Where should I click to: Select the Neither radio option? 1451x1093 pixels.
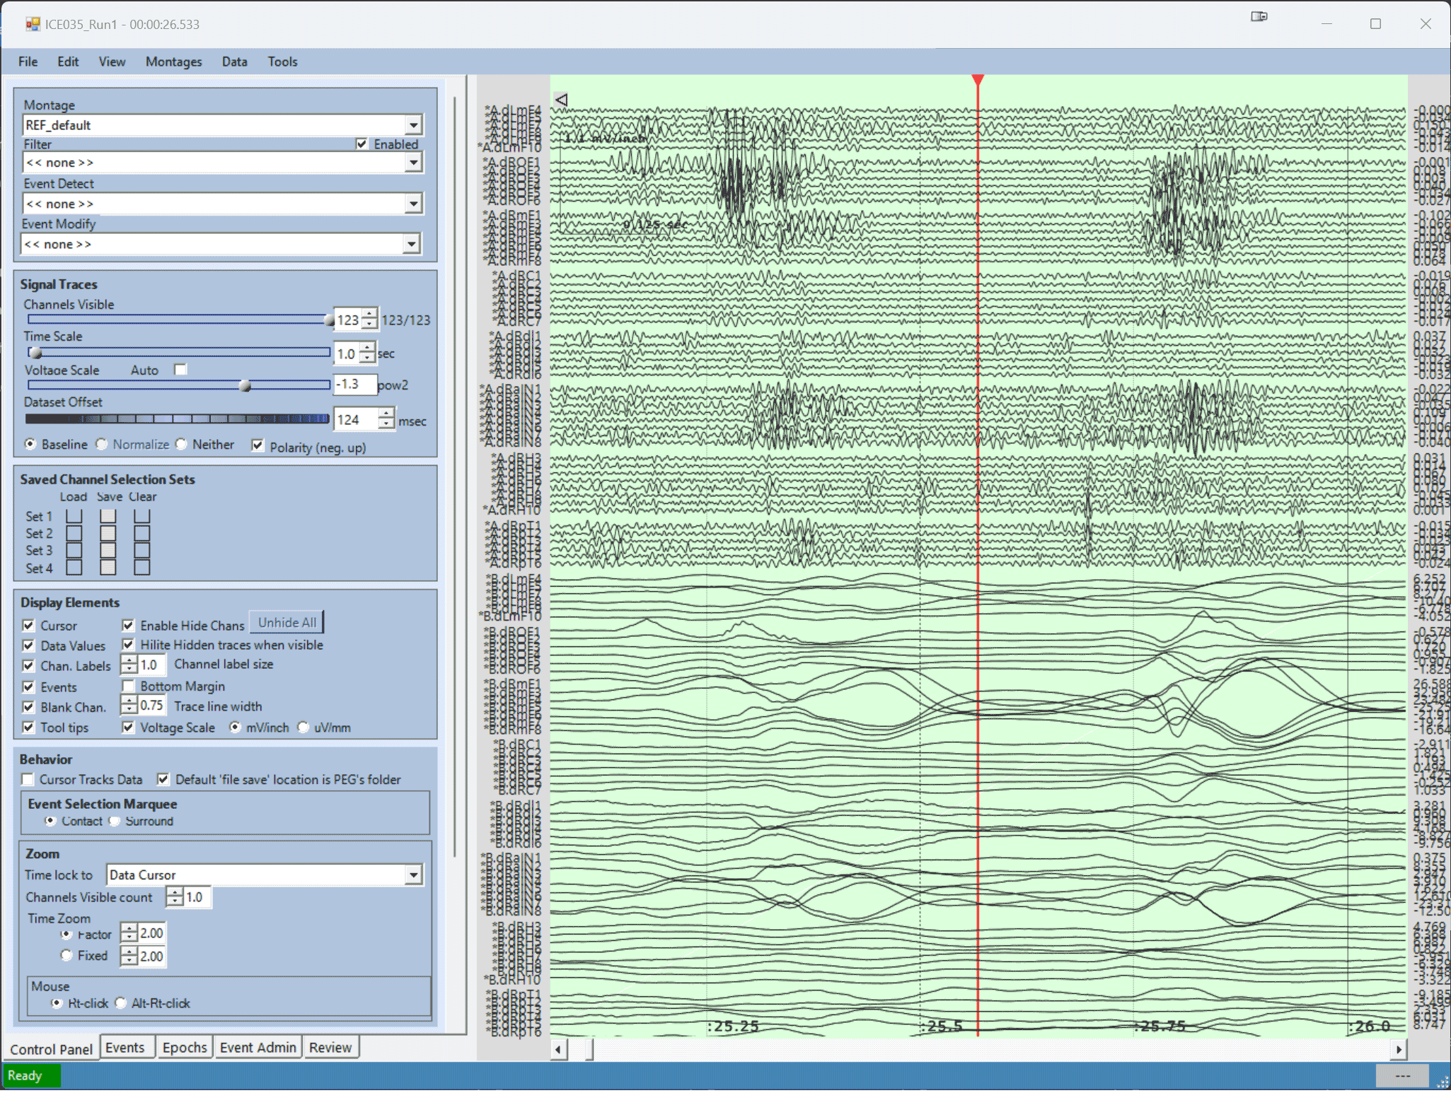[x=182, y=445]
